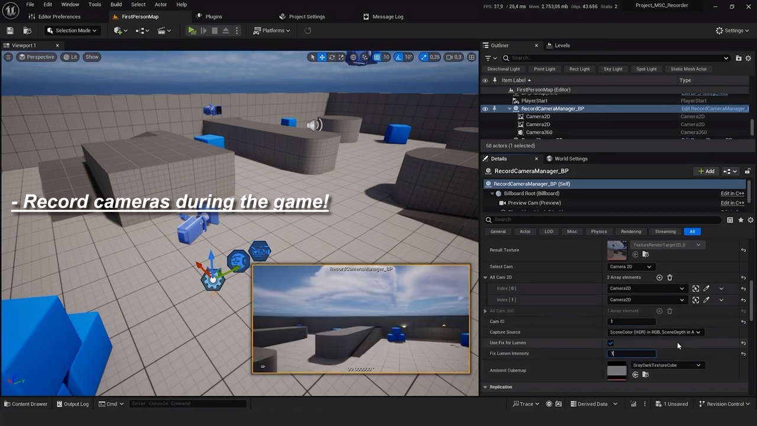This screenshot has height=426, width=757.
Task: Select the Rendering filter in Details panel
Action: click(630, 231)
